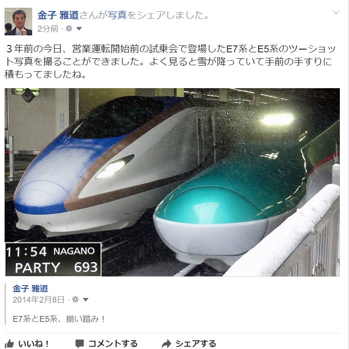The image size is (349, 349).
Task: Click the comment speech bubble icon
Action: (79, 343)
